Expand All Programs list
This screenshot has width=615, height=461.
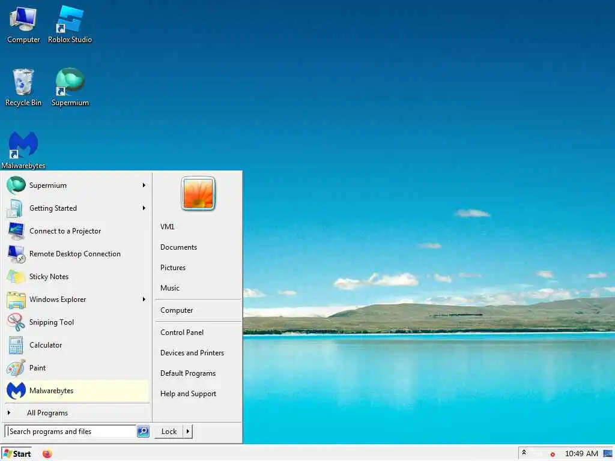coord(77,413)
